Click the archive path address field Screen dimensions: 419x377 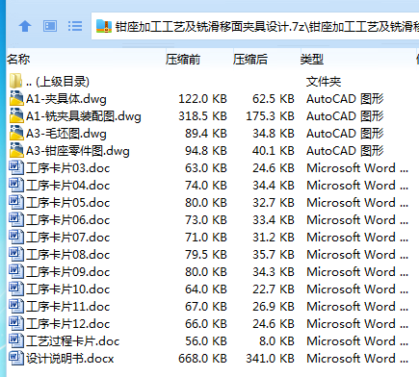pyautogui.click(x=255, y=26)
